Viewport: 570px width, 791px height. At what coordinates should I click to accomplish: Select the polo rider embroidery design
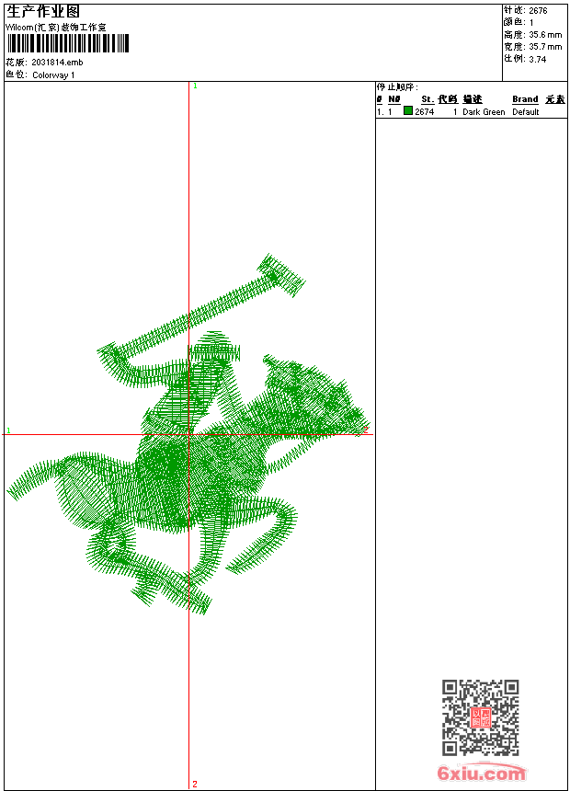(x=188, y=434)
